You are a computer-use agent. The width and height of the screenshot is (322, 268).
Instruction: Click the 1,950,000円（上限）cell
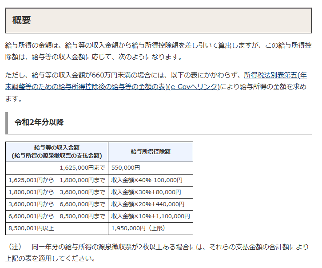151,228
